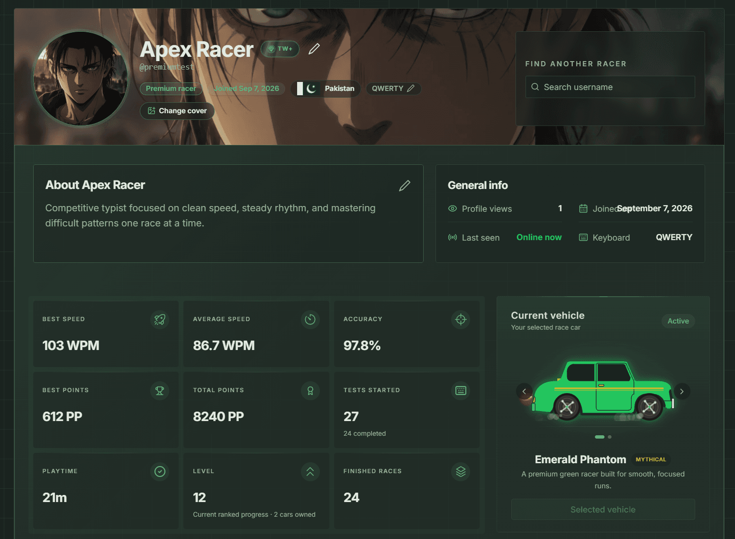Click the MYTHICAL rarity tag
This screenshot has height=539, width=735.
[x=651, y=459]
